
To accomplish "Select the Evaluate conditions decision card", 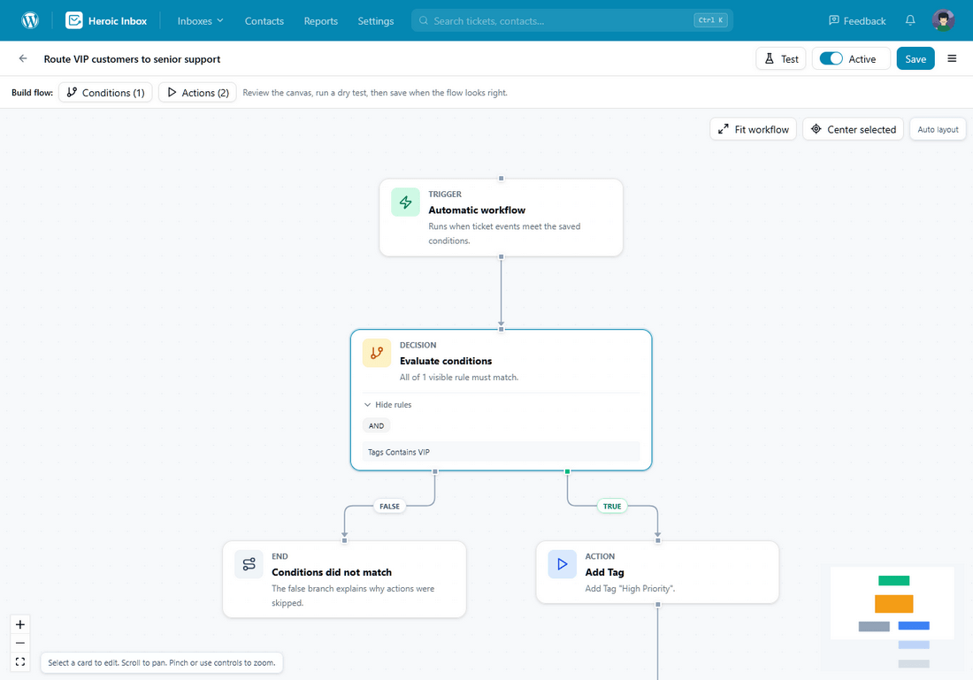I will pyautogui.click(x=502, y=401).
